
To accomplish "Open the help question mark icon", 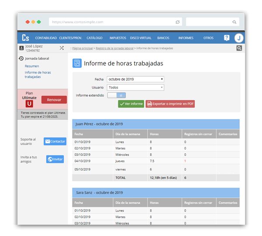I will [227, 38].
